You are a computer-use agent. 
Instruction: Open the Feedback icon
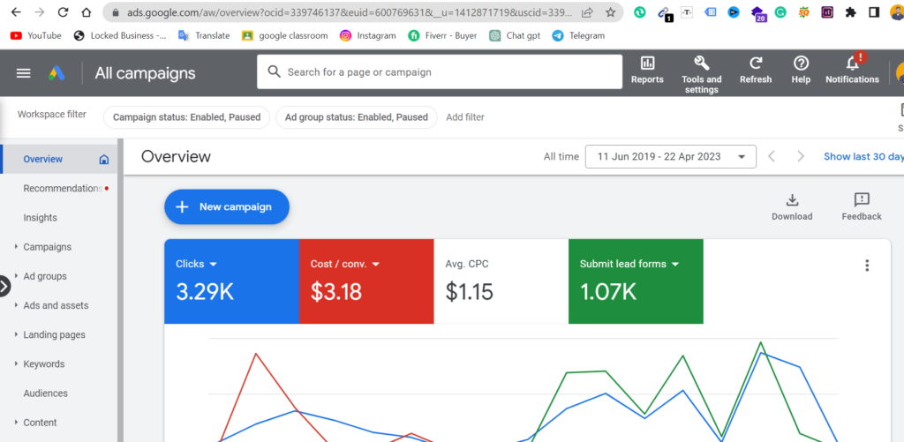click(x=862, y=200)
